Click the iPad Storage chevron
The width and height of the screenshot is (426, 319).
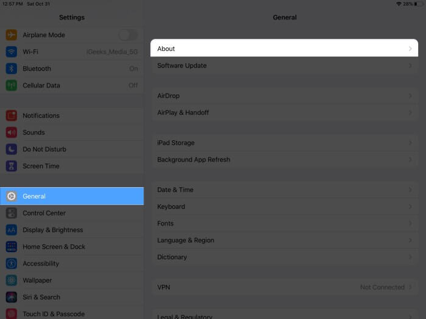(x=410, y=143)
